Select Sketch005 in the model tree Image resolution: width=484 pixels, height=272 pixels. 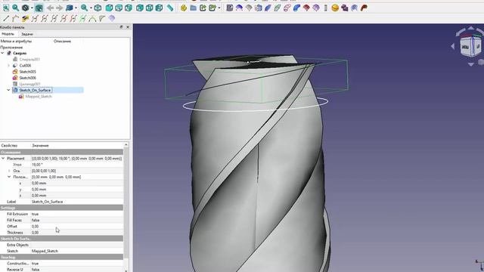[27, 72]
